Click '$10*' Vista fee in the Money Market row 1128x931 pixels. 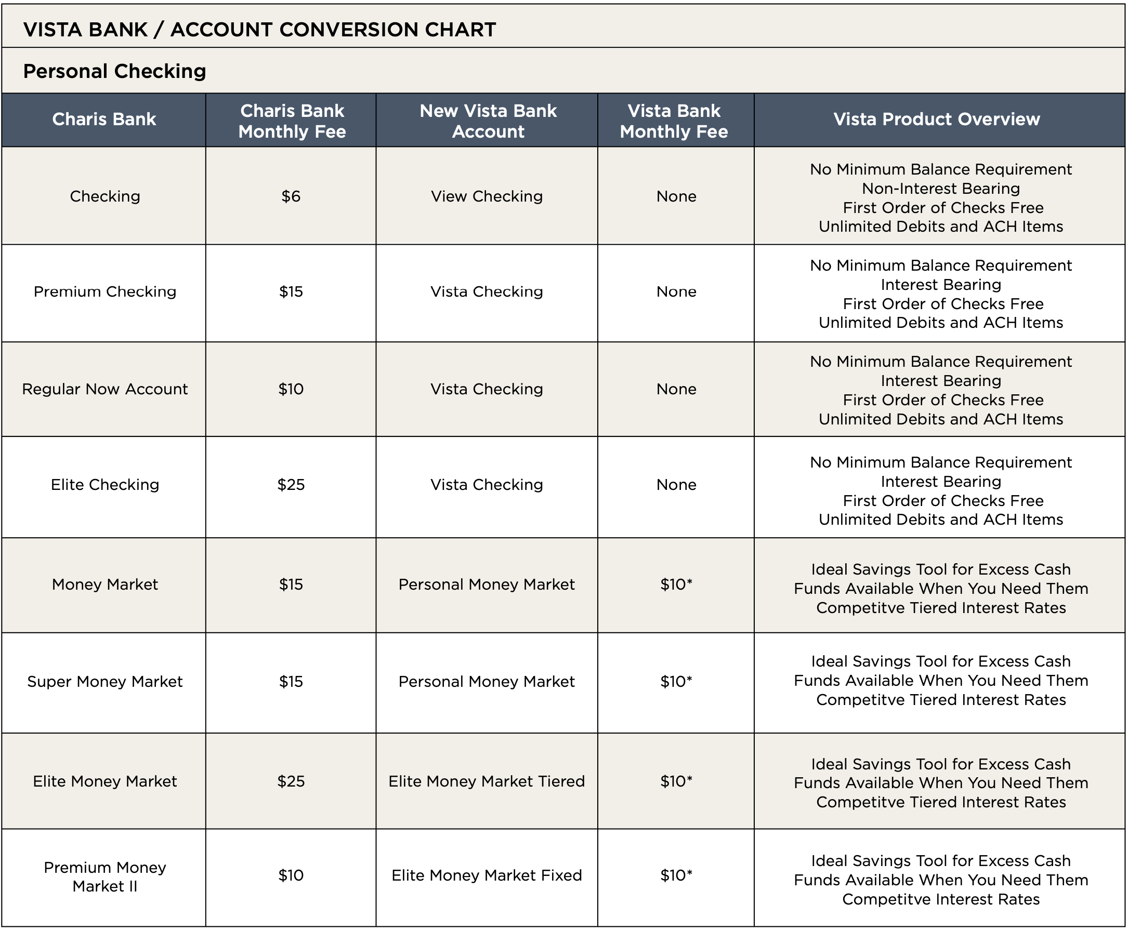[x=676, y=584]
